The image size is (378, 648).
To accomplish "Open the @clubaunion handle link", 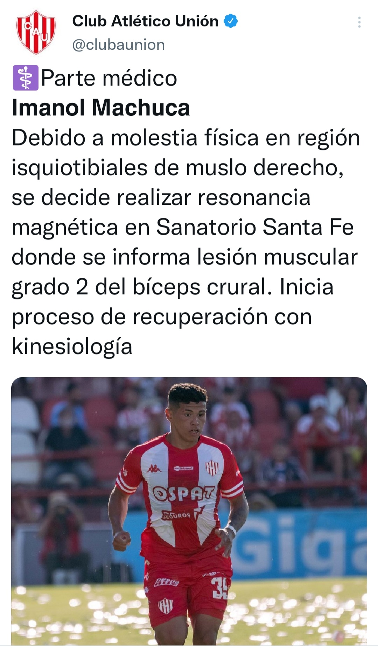I will (x=118, y=45).
